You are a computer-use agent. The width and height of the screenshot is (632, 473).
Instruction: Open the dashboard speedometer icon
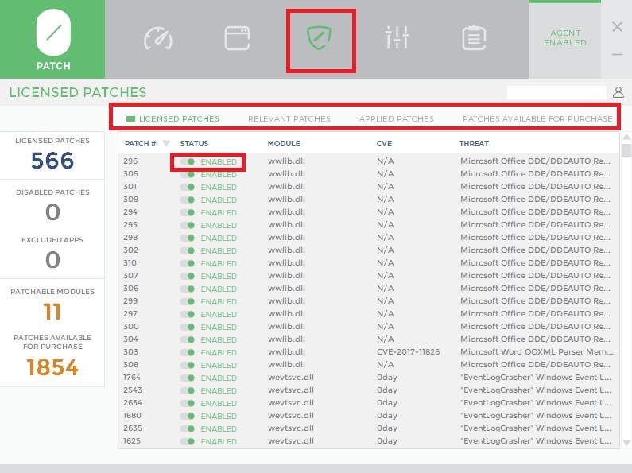(x=157, y=38)
